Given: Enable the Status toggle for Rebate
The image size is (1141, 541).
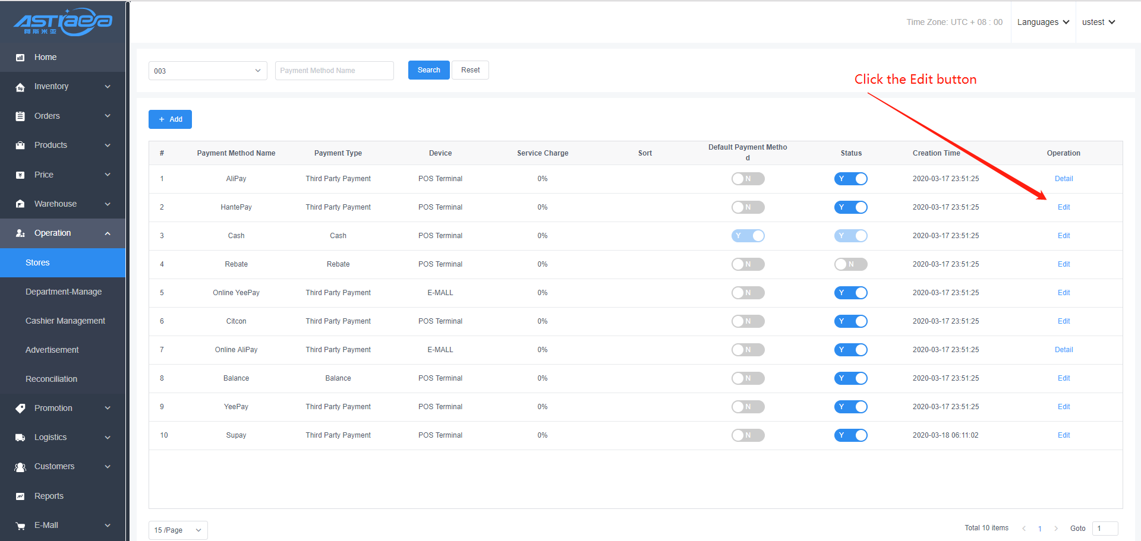Looking at the screenshot, I should click(850, 264).
